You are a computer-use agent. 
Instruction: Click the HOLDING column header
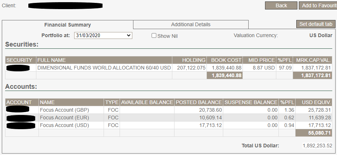tap(189, 60)
